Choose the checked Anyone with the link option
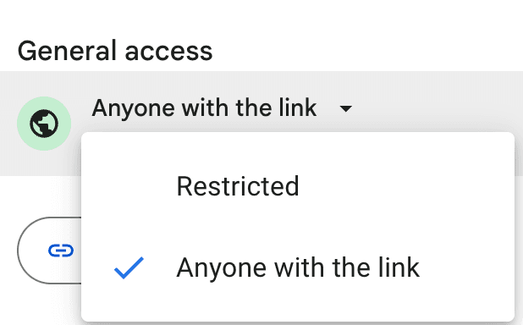 pyautogui.click(x=298, y=267)
